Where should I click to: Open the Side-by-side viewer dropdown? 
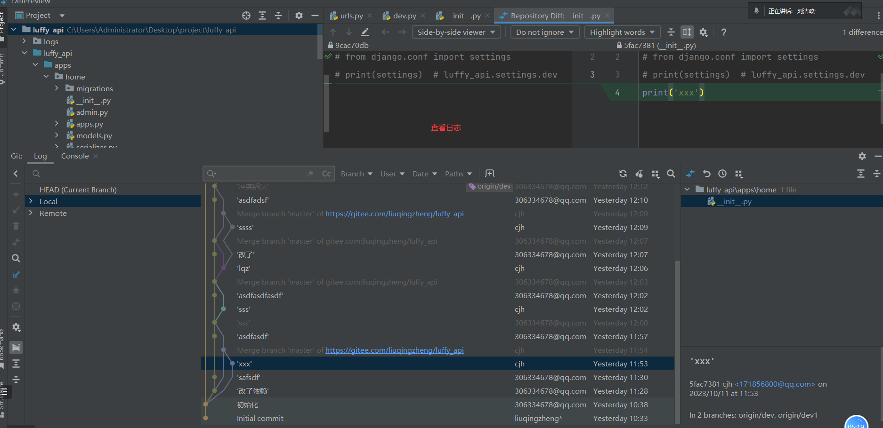coord(456,32)
